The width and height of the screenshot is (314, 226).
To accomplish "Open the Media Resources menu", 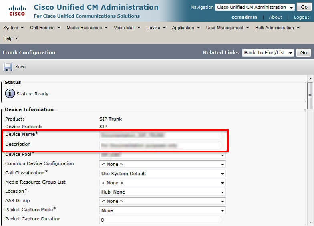I will coord(87,28).
